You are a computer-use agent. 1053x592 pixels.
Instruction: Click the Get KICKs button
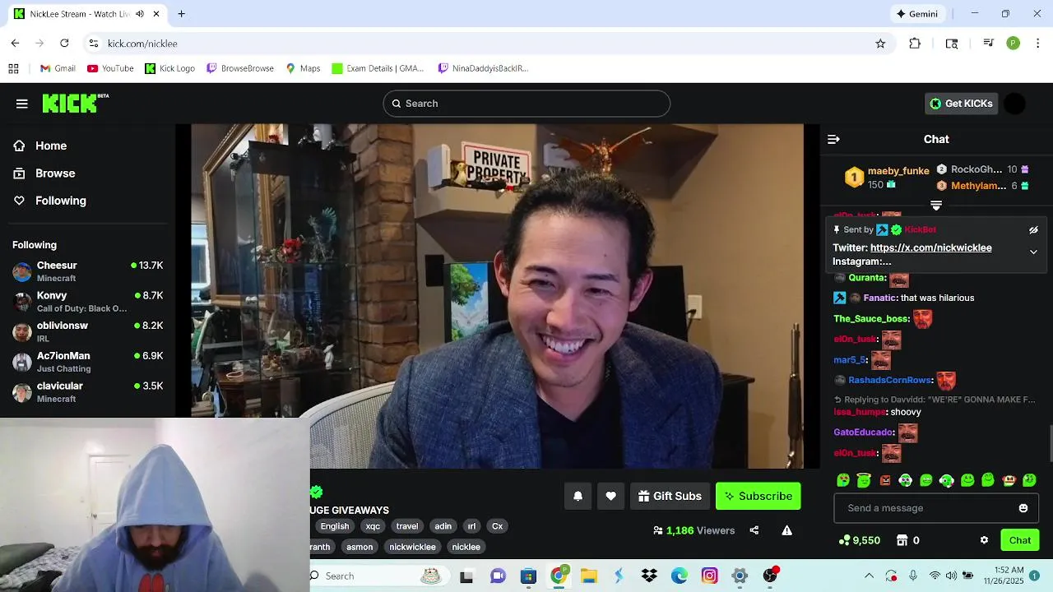click(x=961, y=104)
